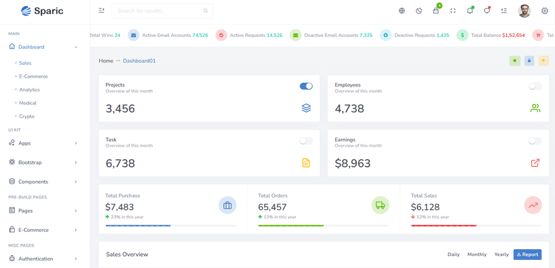Open the Crypto submenu item
Viewport: 555px width, 268px height.
27,117
